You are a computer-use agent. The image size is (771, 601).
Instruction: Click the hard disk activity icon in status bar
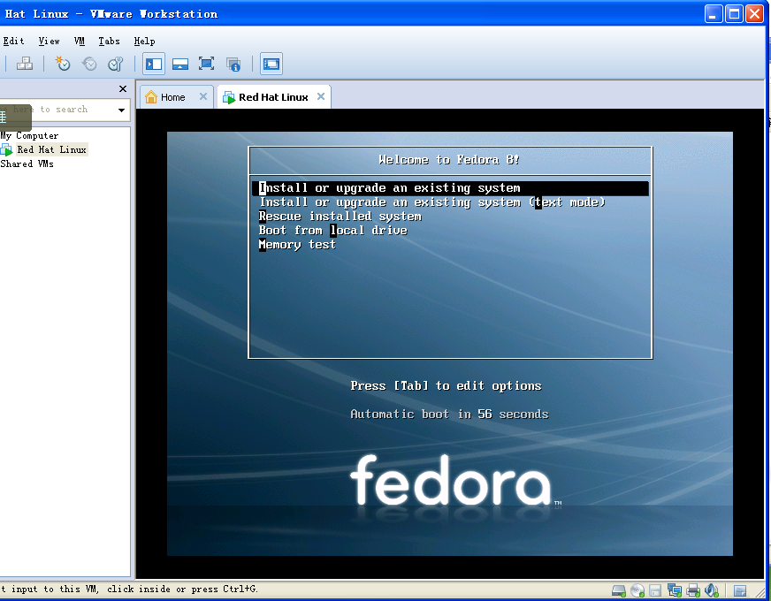click(619, 590)
